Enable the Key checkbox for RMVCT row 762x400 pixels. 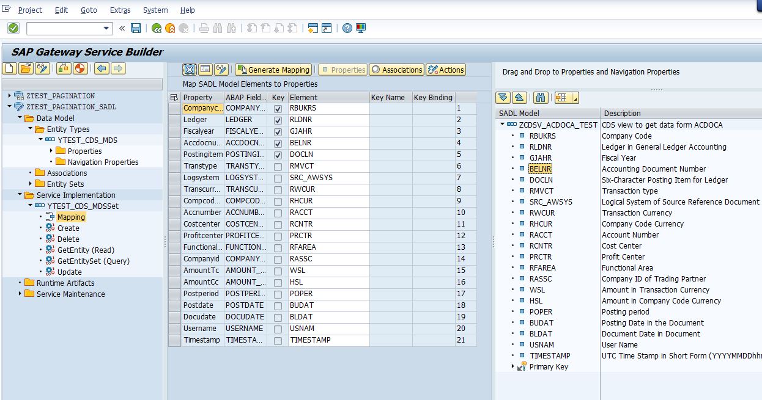[276, 165]
